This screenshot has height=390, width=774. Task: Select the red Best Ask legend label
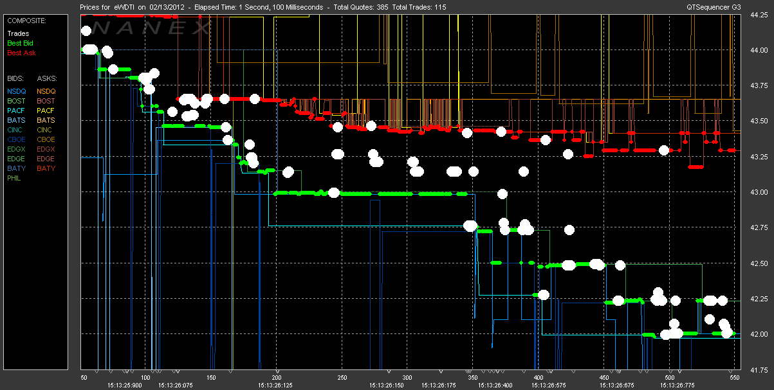tap(20, 52)
